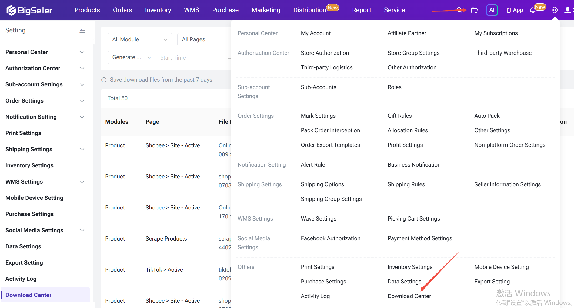Open the Inventory top menu

tap(158, 10)
